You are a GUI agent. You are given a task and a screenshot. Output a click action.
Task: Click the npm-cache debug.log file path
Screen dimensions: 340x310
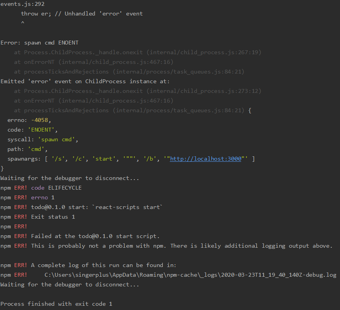coord(190,275)
